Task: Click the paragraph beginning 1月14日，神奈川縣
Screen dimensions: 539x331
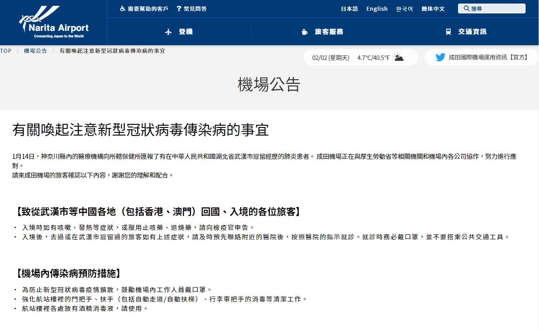Action: [265, 161]
